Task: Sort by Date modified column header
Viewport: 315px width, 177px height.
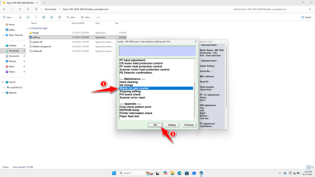Action: [x=78, y=23]
